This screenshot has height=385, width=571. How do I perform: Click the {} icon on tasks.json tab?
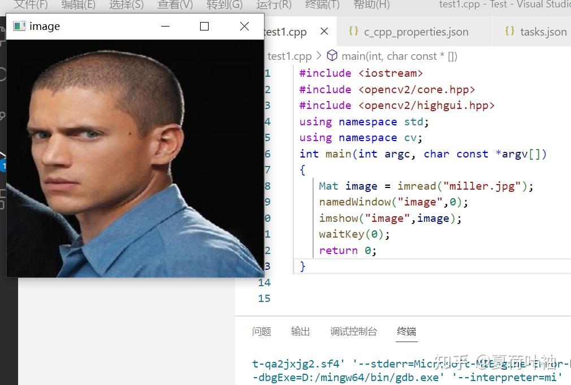510,32
